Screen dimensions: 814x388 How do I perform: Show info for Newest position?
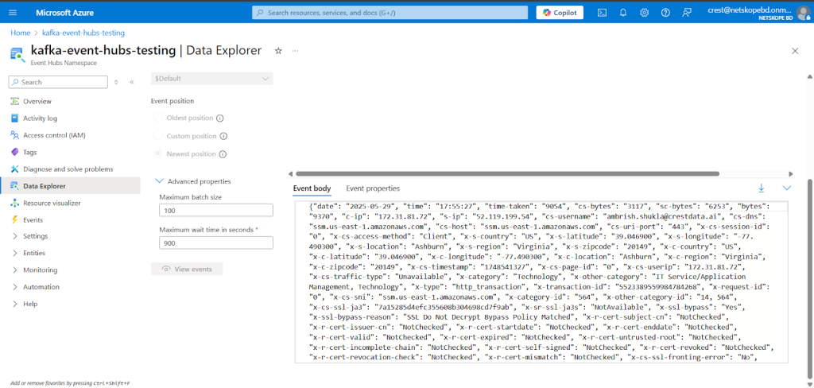click(x=223, y=154)
